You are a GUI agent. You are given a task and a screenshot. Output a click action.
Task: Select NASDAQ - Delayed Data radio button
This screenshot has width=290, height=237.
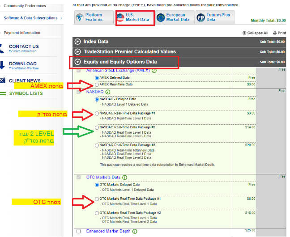click(x=97, y=99)
